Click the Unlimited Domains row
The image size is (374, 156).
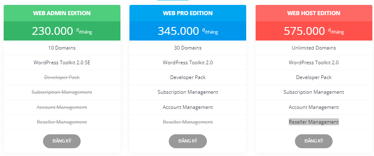click(314, 48)
